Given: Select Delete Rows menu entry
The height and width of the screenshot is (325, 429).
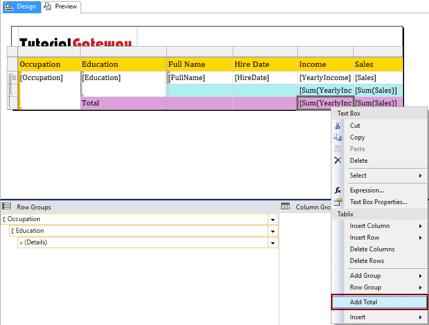Looking at the screenshot, I should [366, 261].
